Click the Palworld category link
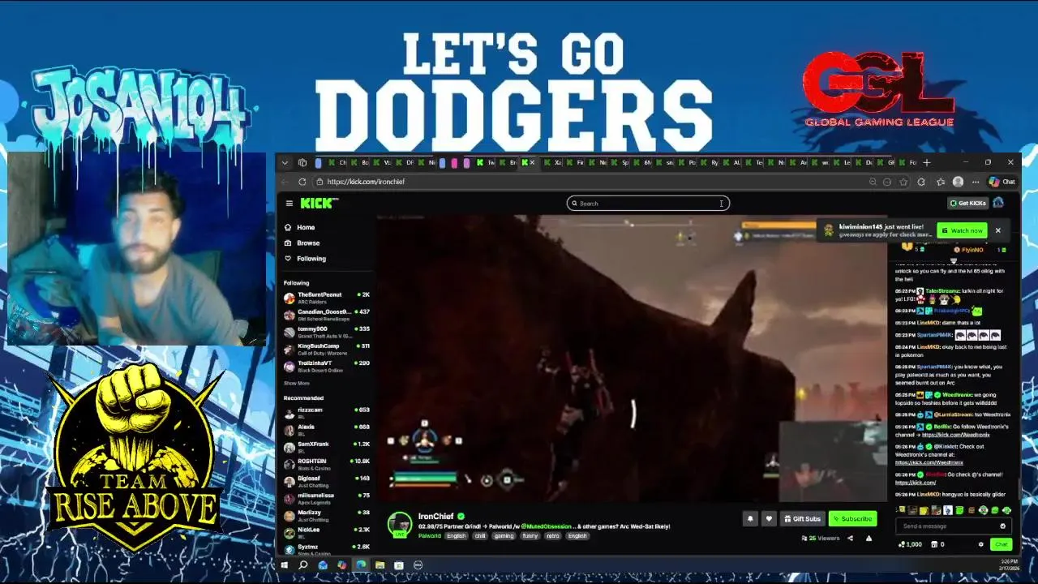 click(x=430, y=536)
